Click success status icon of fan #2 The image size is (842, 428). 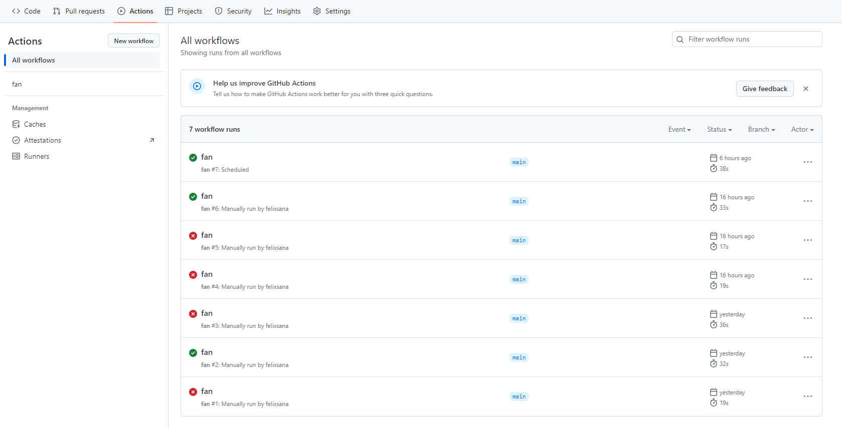tap(193, 353)
